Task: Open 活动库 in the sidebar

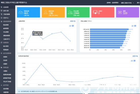Action: (x=5, y=60)
